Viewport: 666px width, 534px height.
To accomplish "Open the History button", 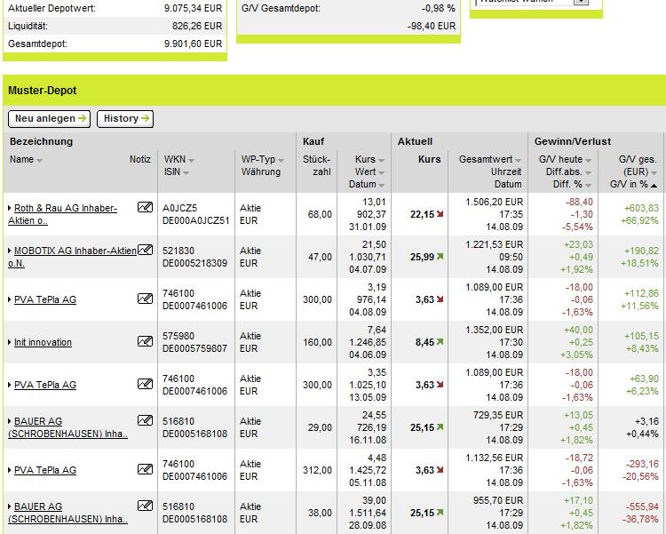I will [125, 119].
